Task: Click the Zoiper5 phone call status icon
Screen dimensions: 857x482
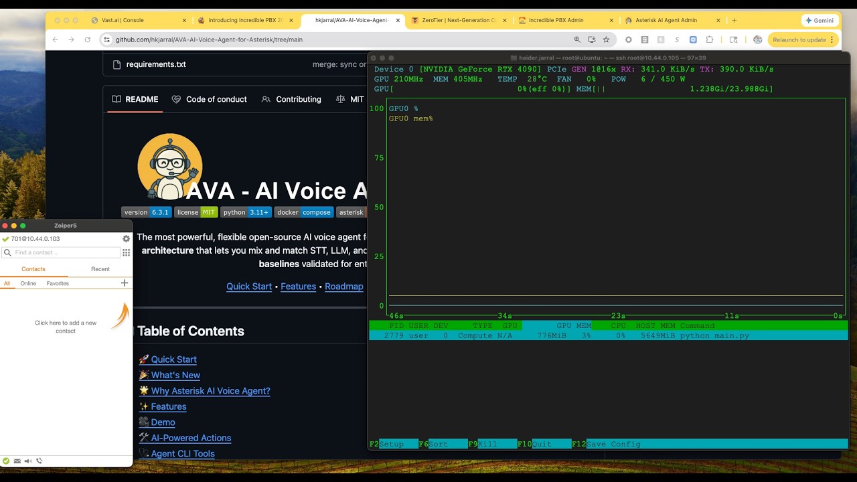Action: point(40,461)
